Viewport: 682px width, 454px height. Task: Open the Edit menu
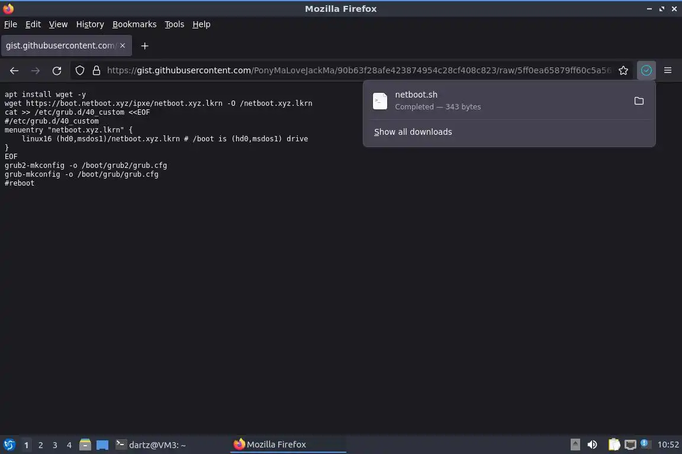click(33, 24)
